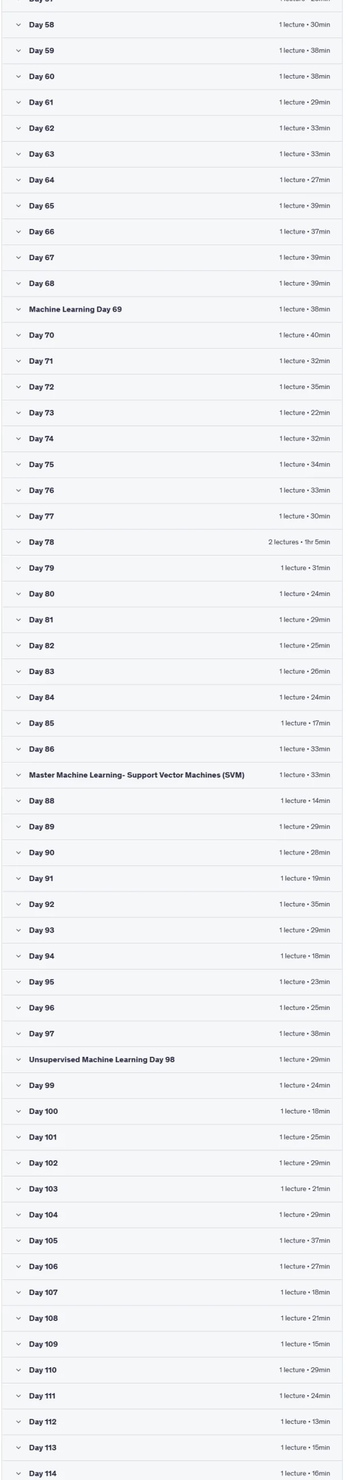The image size is (345, 1480).
Task: Expand the Day 78 chevron arrow
Action: (18, 542)
